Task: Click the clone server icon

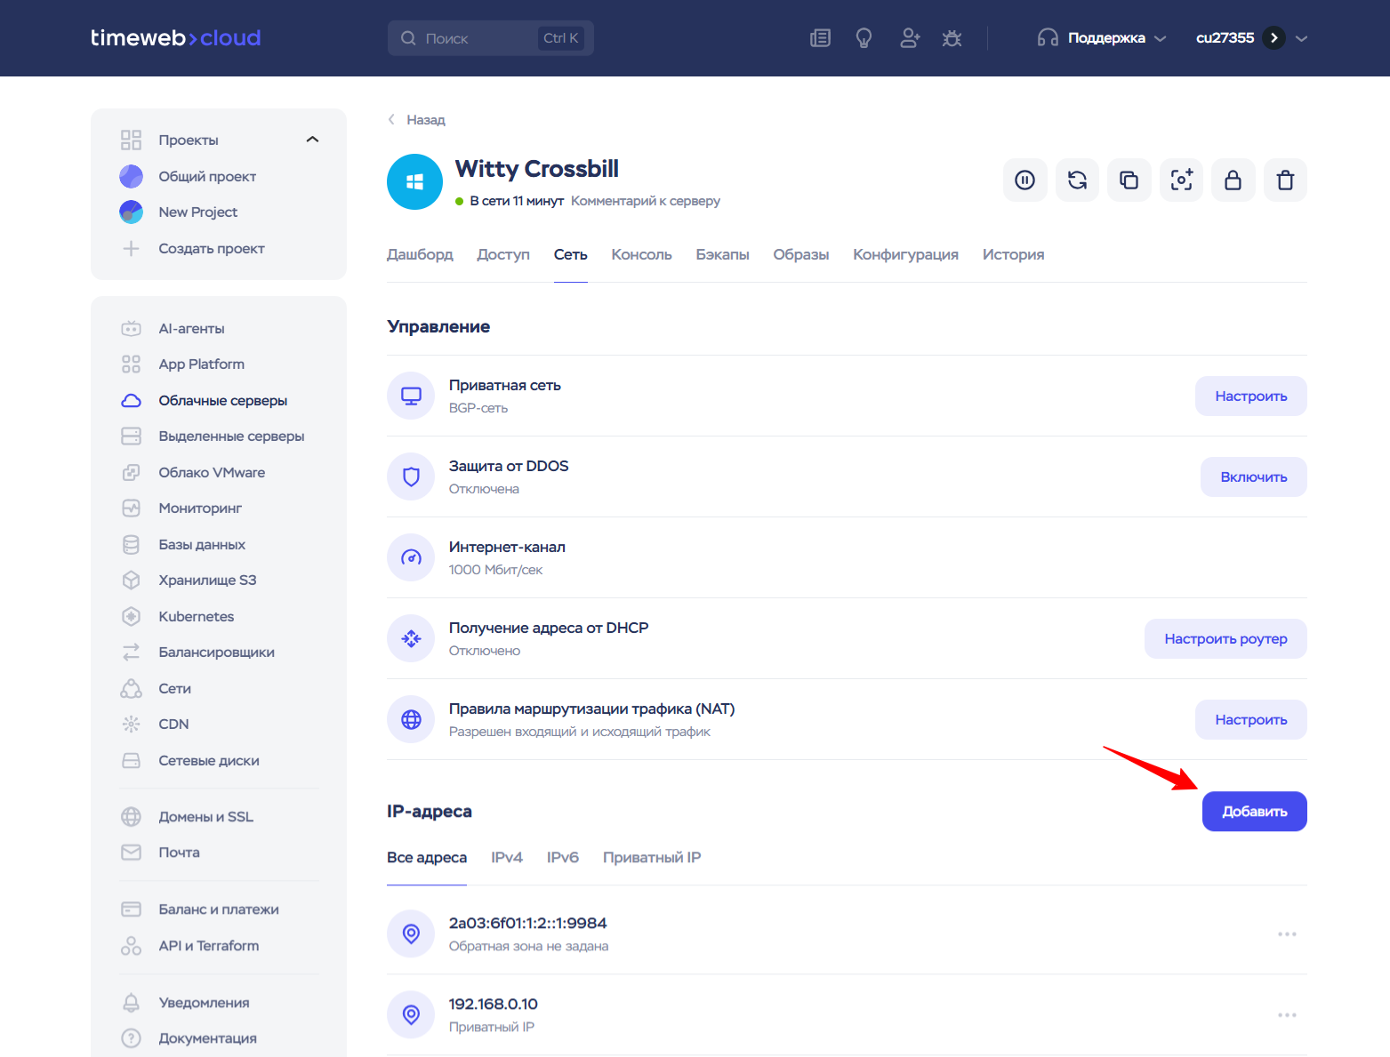Action: [1129, 180]
